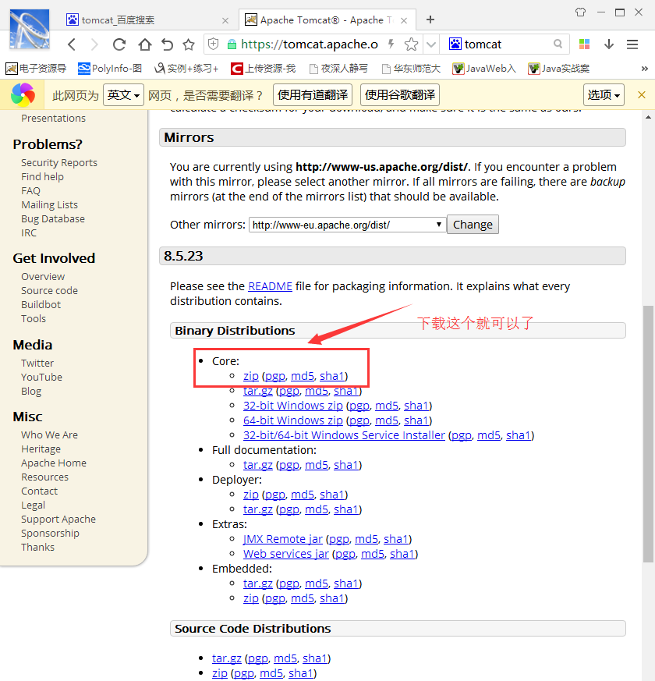Open the colorful apps grid icon
The width and height of the screenshot is (655, 681).
(x=584, y=44)
